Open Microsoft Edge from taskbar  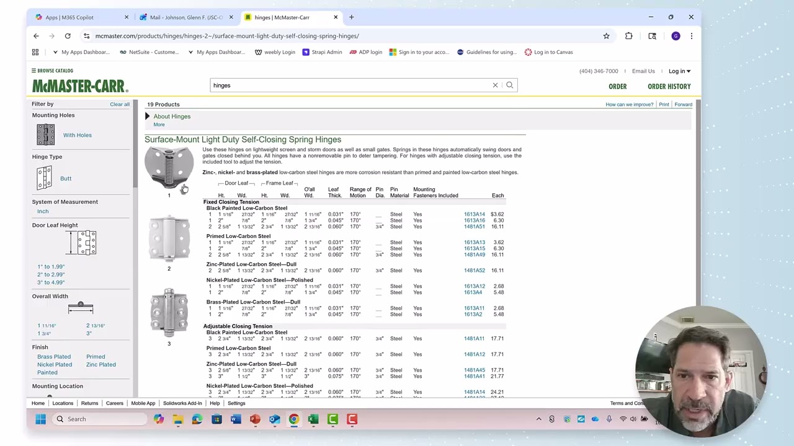[197, 419]
